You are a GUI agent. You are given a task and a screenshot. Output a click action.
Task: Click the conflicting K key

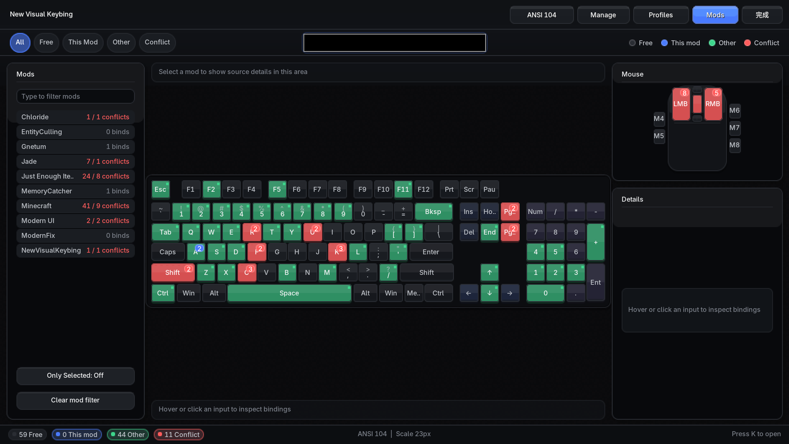337,252
